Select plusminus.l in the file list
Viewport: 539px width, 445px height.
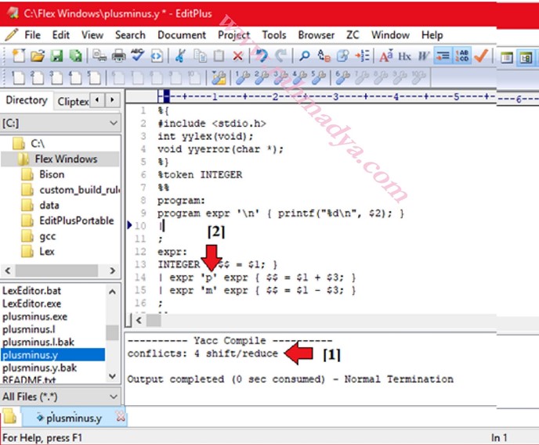29,329
